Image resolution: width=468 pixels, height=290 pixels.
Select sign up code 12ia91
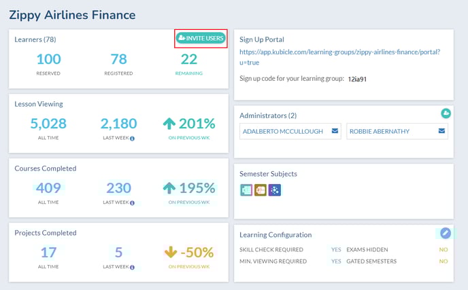point(357,79)
